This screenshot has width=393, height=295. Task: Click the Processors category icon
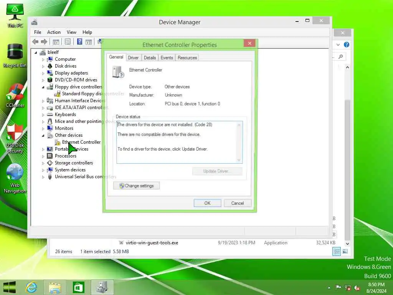point(50,156)
